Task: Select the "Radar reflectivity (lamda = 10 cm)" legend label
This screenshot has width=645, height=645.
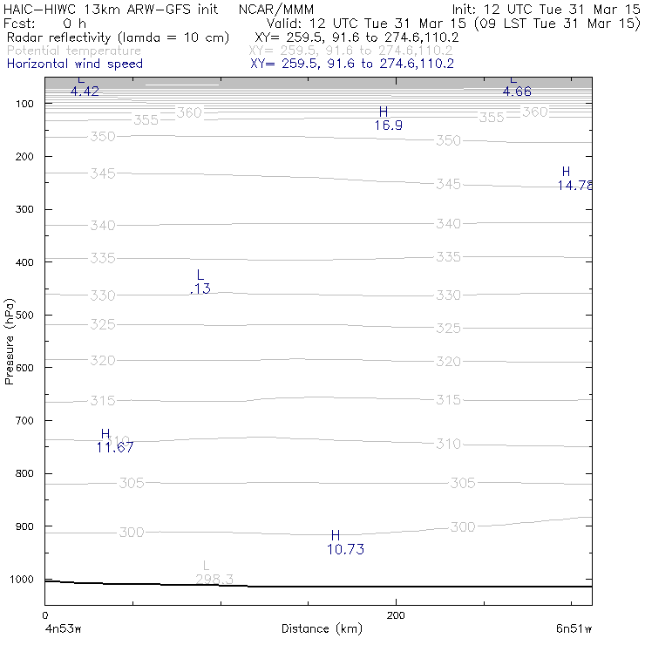Action: (x=118, y=37)
